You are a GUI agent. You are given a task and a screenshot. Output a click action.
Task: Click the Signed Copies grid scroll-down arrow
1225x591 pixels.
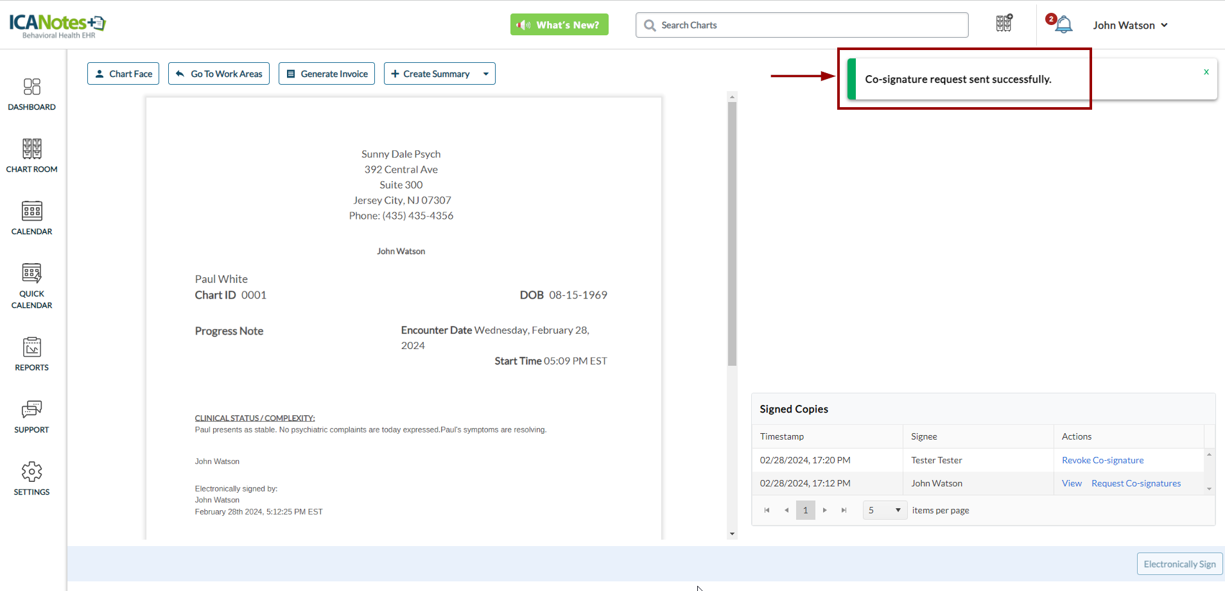(1209, 489)
